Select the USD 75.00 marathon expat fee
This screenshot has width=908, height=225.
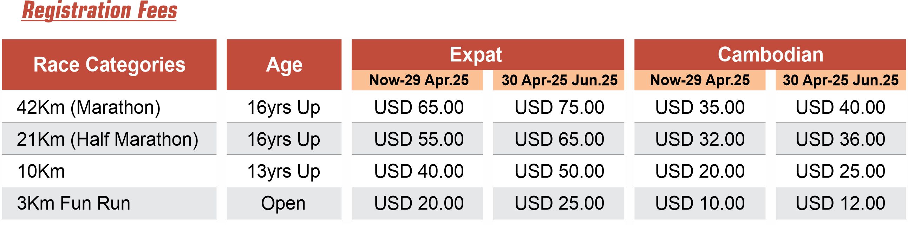pyautogui.click(x=559, y=107)
